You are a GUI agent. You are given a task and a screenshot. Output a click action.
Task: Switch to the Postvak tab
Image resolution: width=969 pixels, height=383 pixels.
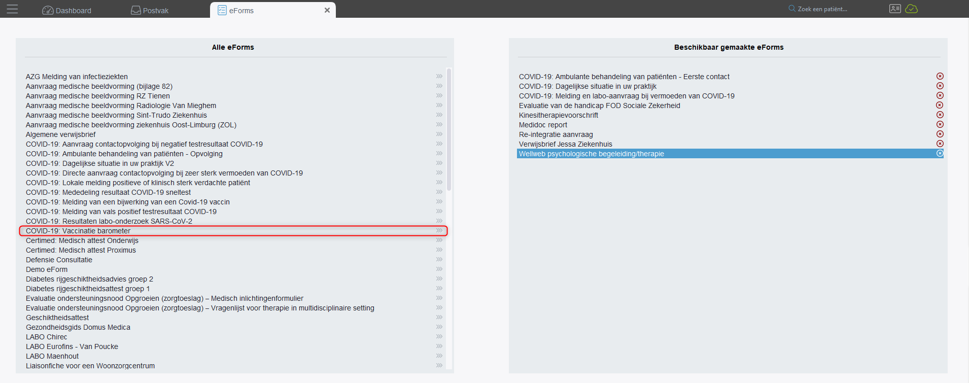(150, 10)
